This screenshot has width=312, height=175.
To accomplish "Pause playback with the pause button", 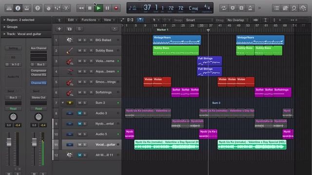I will tap(107, 8).
